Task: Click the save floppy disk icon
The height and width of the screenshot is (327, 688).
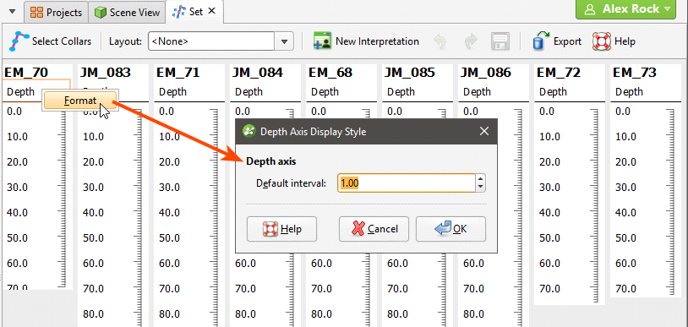Action: (x=500, y=41)
